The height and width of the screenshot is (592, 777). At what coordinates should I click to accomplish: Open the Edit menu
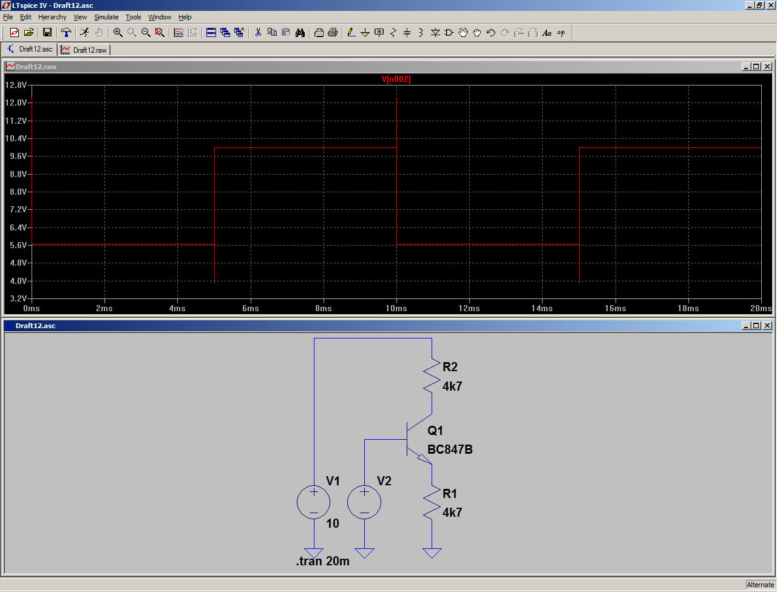[x=25, y=17]
